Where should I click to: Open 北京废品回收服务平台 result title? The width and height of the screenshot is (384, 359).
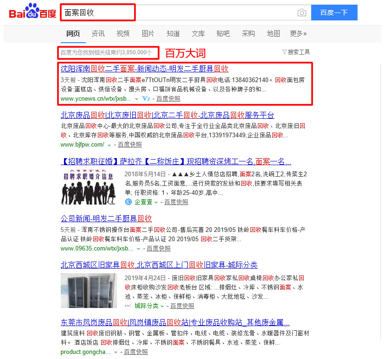pos(167,115)
